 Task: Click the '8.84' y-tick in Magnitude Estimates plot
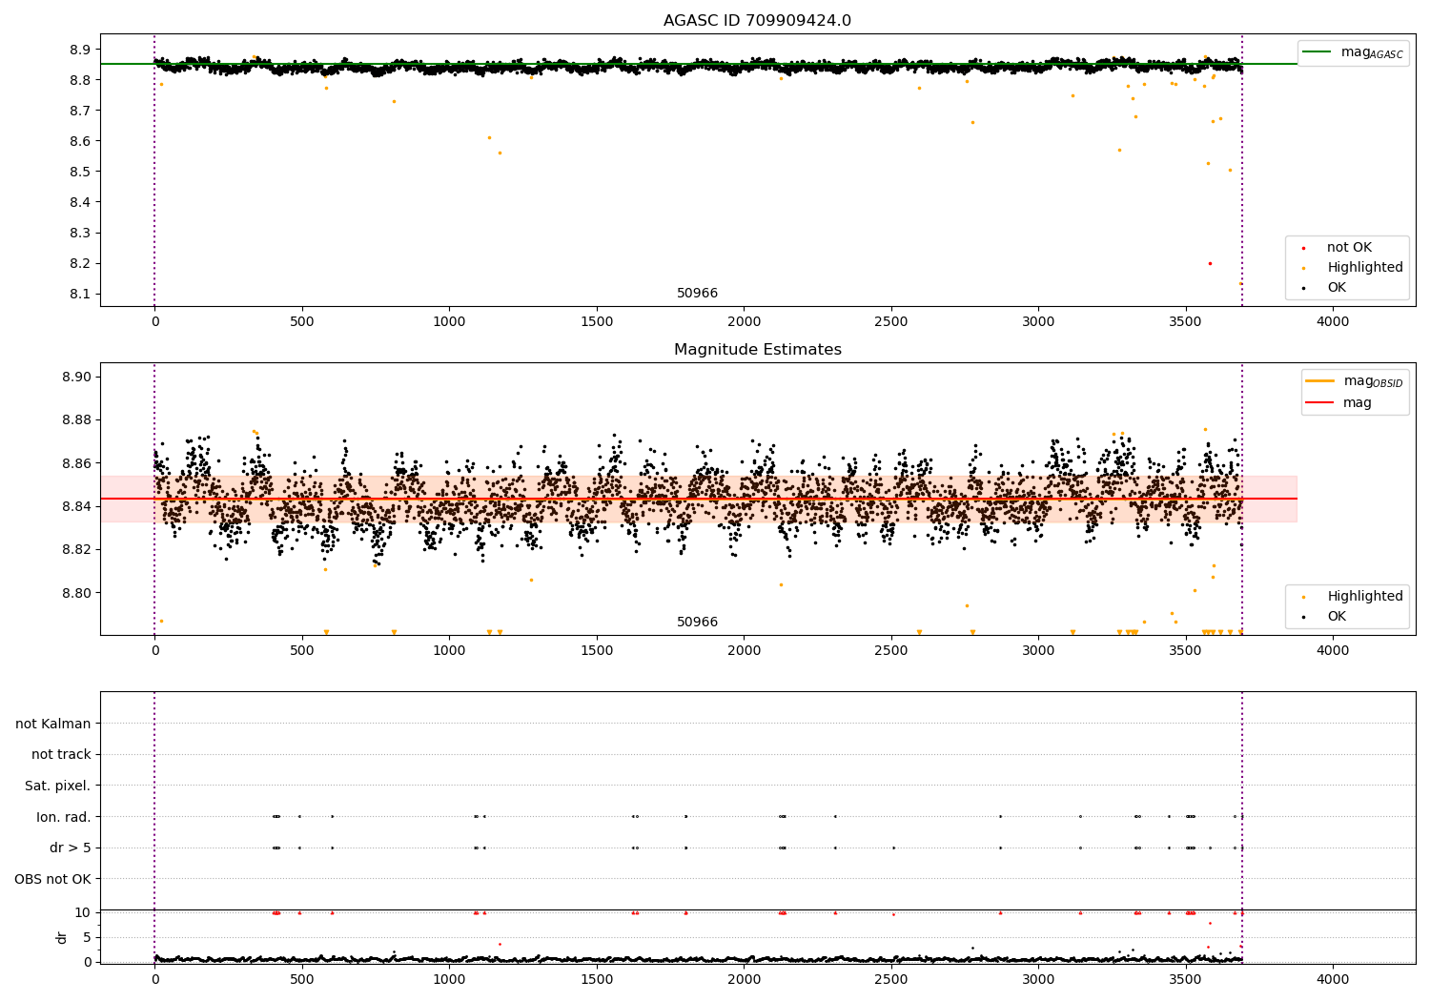(x=76, y=506)
